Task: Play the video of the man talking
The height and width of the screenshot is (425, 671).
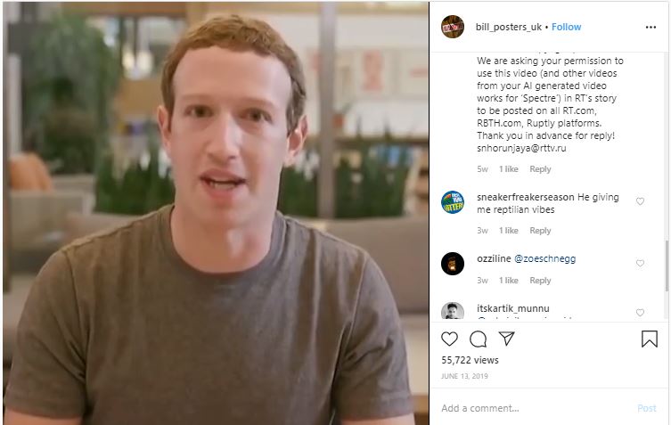Action: point(216,213)
